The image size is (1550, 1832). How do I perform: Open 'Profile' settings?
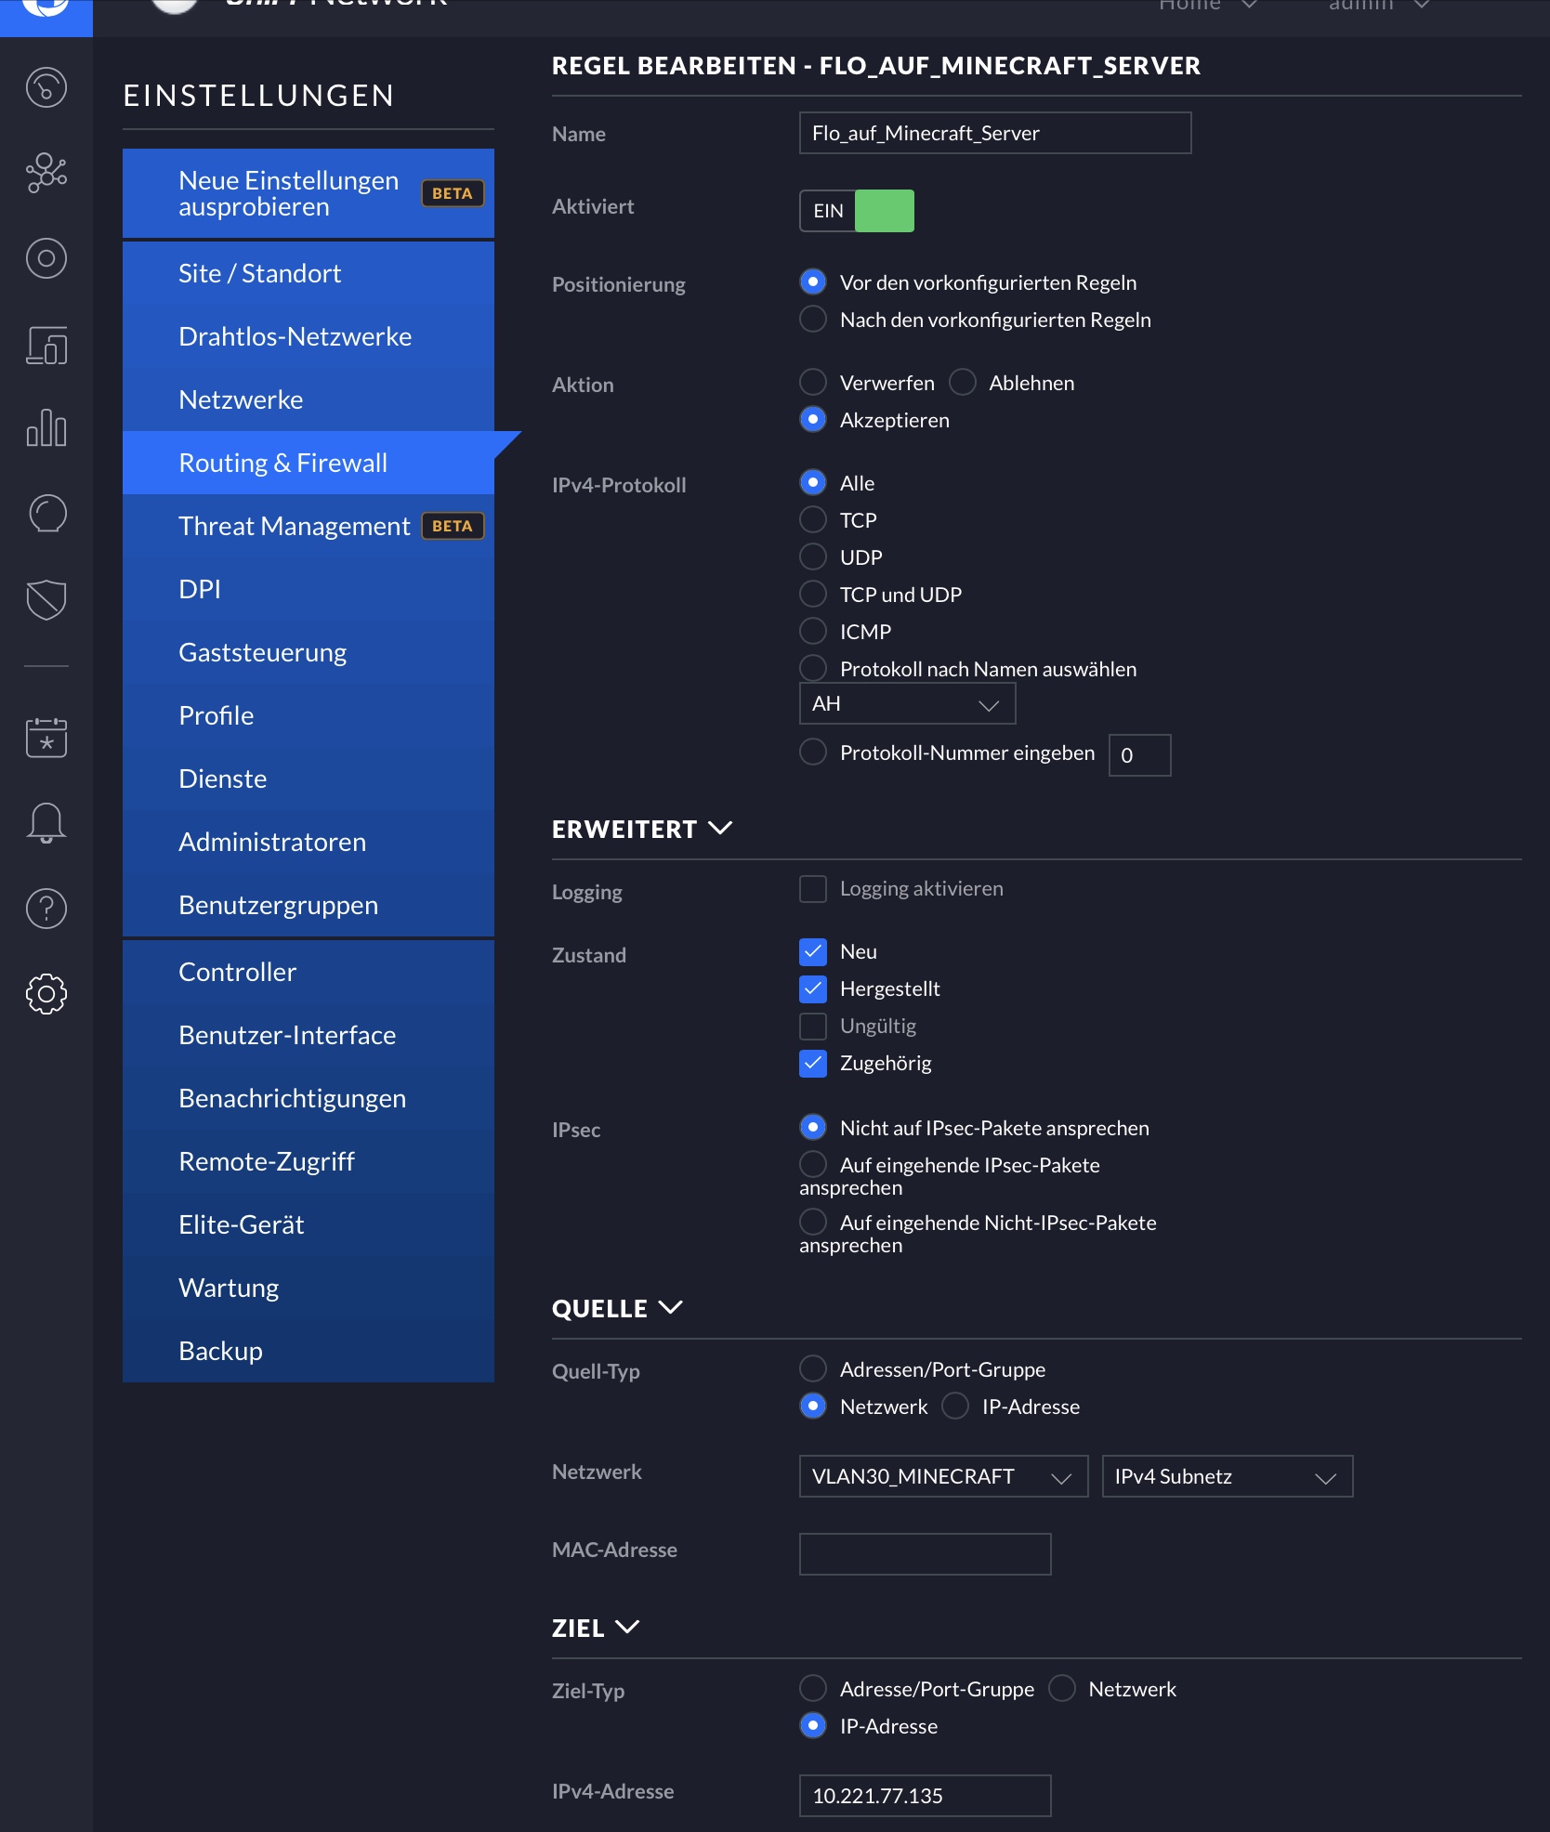[x=309, y=715]
